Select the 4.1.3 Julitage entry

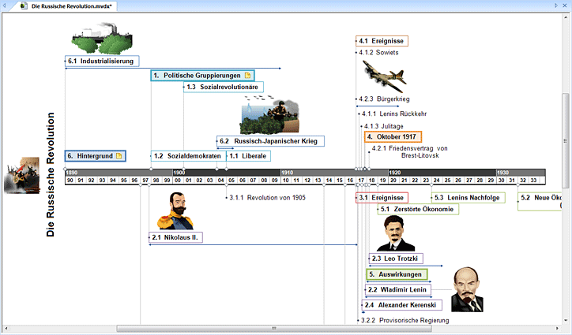(x=384, y=126)
